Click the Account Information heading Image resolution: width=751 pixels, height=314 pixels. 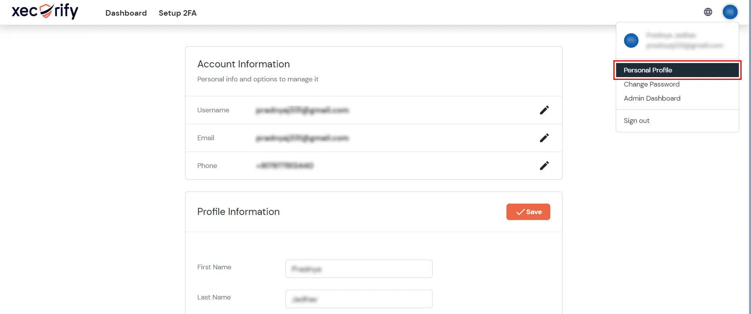click(x=243, y=64)
